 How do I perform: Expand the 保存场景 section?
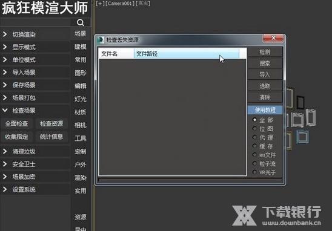coord(35,85)
